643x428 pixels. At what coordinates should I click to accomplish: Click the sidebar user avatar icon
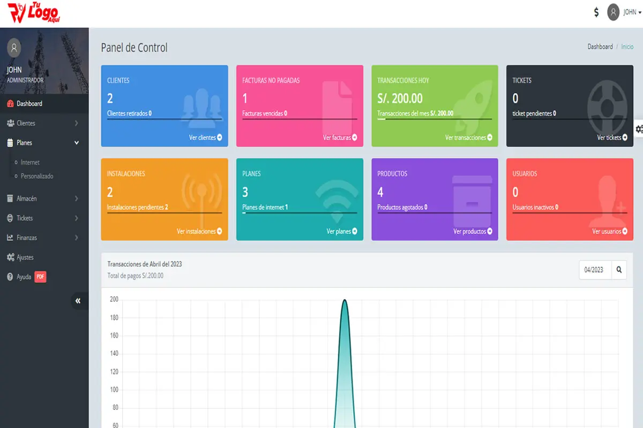pyautogui.click(x=14, y=48)
